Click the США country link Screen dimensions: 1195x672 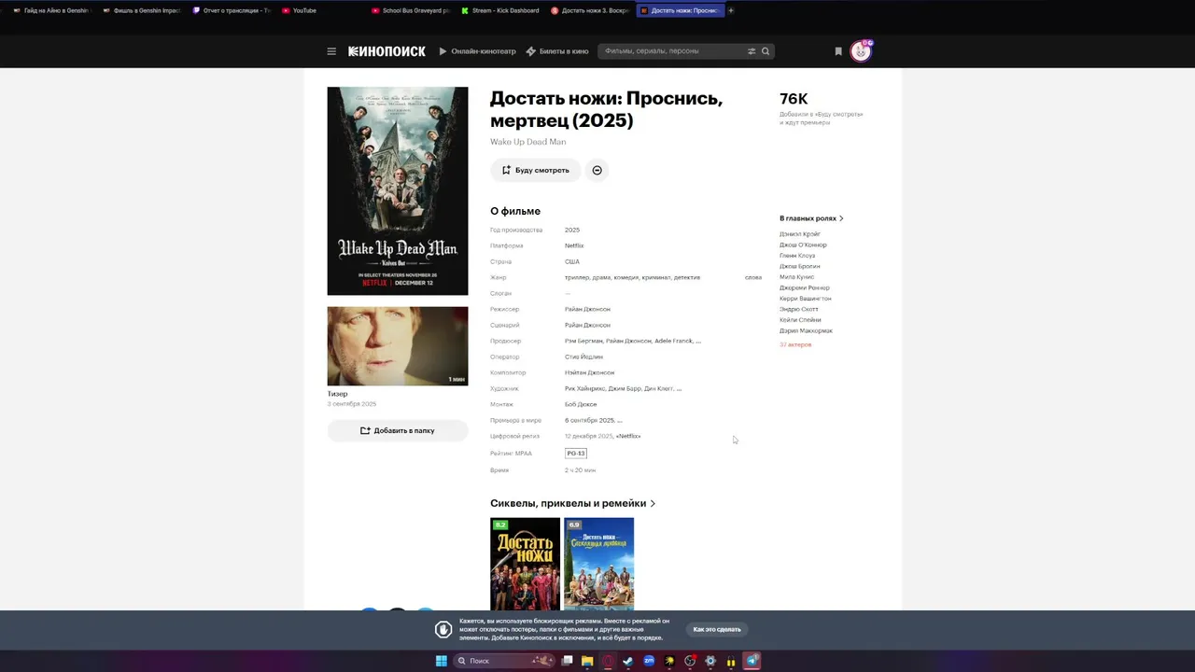click(x=572, y=261)
